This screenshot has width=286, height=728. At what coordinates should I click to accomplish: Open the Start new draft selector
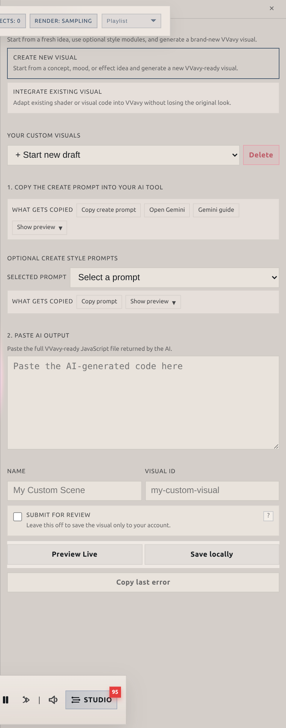[123, 155]
